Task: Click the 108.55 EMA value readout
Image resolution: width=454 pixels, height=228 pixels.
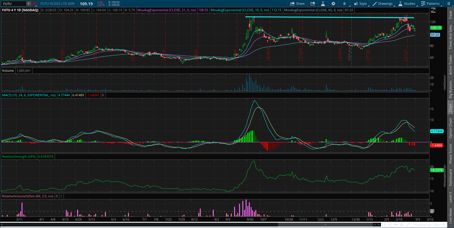Action: point(203,10)
